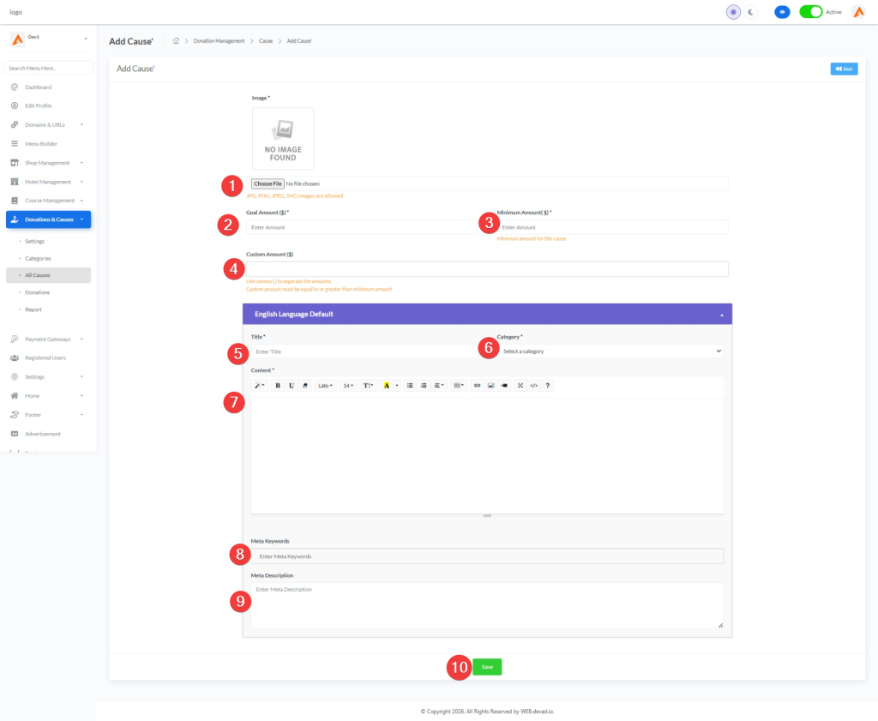Click the unordered list icon in editor

(x=410, y=386)
